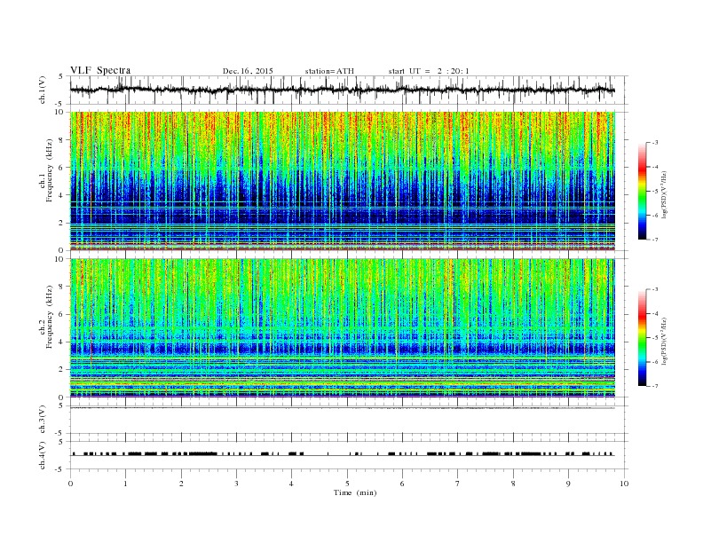Click the 'start UT = 2:20:1' text
This screenshot has width=703, height=543.
coord(429,71)
